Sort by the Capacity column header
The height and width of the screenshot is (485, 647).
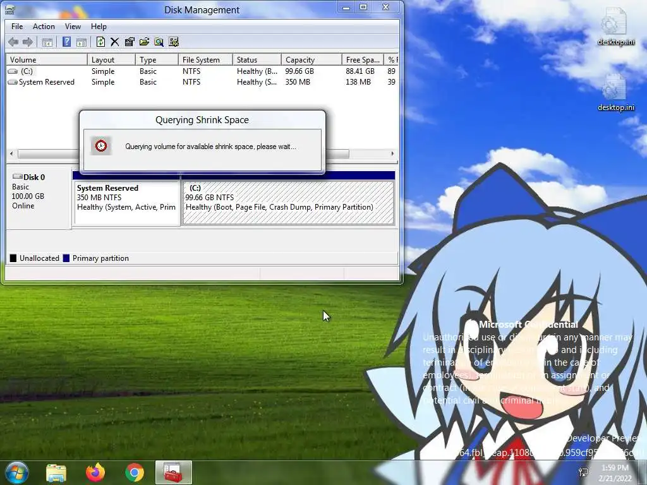[311, 60]
